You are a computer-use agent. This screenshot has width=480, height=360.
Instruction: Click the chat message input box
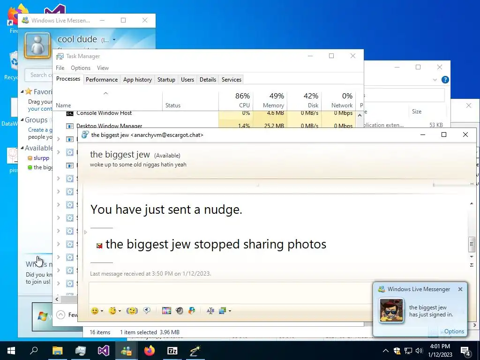point(230,293)
